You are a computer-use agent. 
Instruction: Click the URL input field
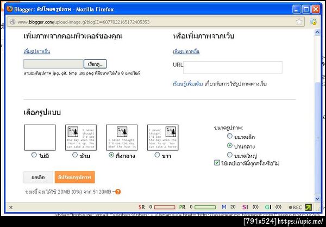[233, 68]
